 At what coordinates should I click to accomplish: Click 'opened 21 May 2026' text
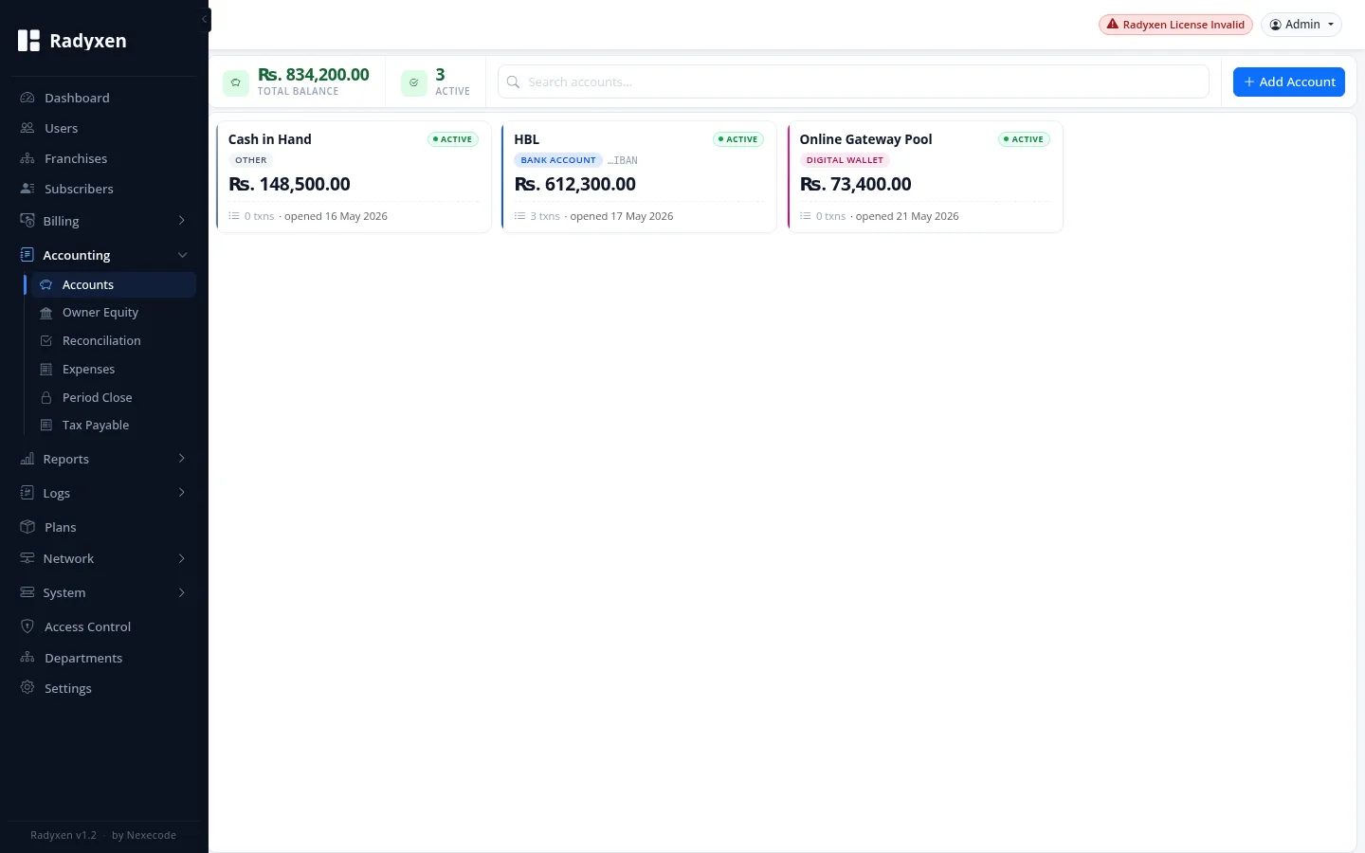907,216
